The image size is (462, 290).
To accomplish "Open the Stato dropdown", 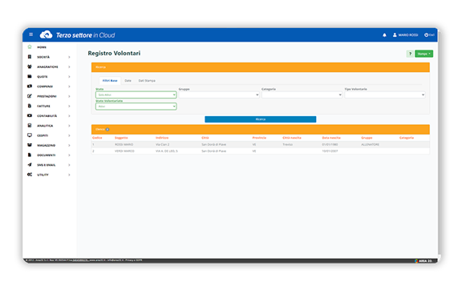I will [136, 95].
